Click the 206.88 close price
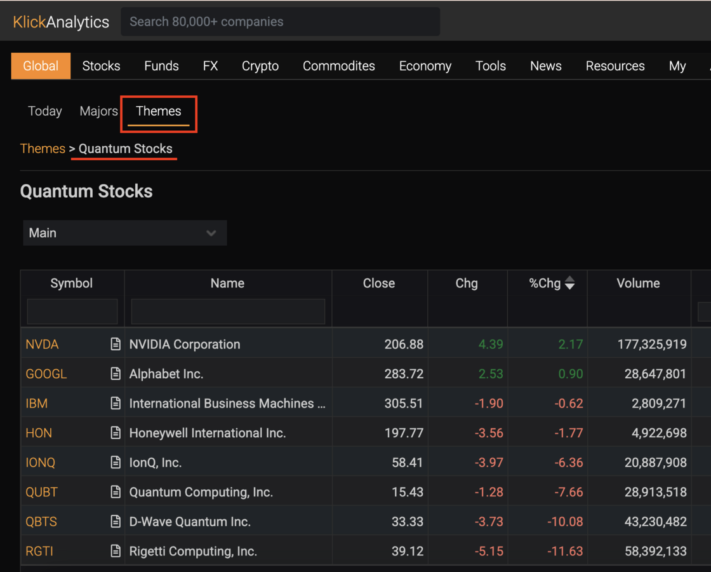 [404, 344]
